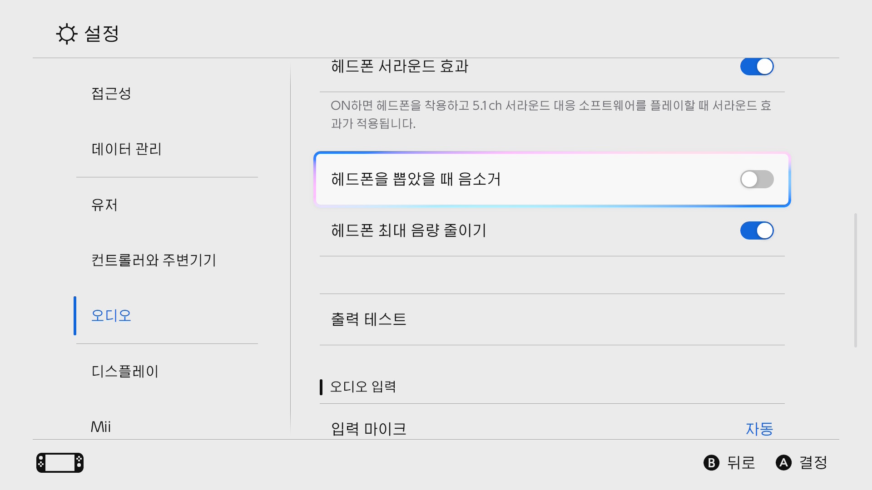
Task: Run the 출력 테스트
Action: (369, 319)
